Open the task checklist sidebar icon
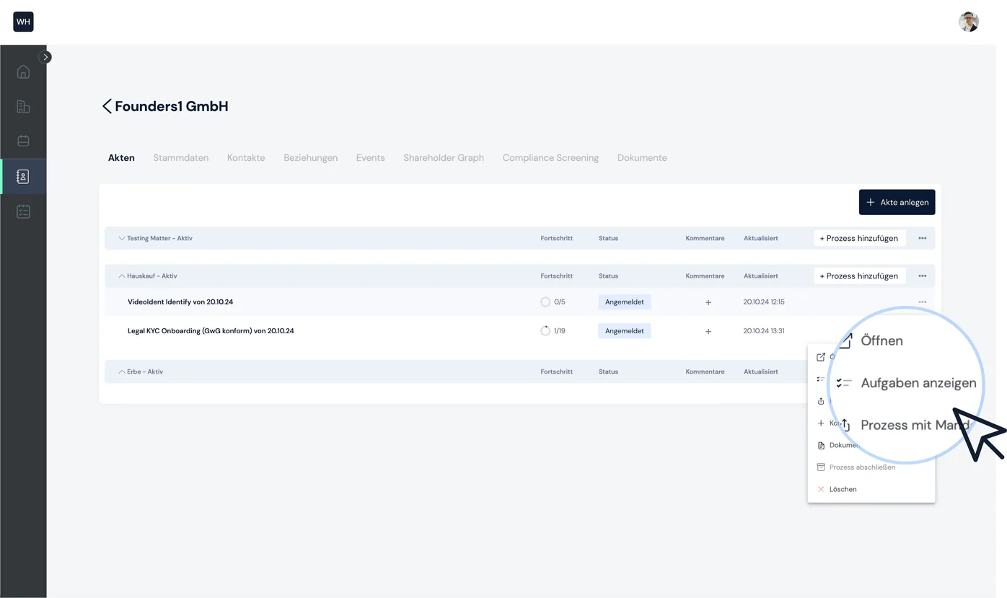Screen dimensions: 1007x598 (x=23, y=211)
